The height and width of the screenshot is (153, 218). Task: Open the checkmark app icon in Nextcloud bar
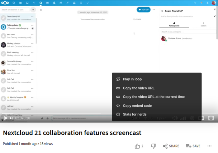pyautogui.click(x=88, y=3)
